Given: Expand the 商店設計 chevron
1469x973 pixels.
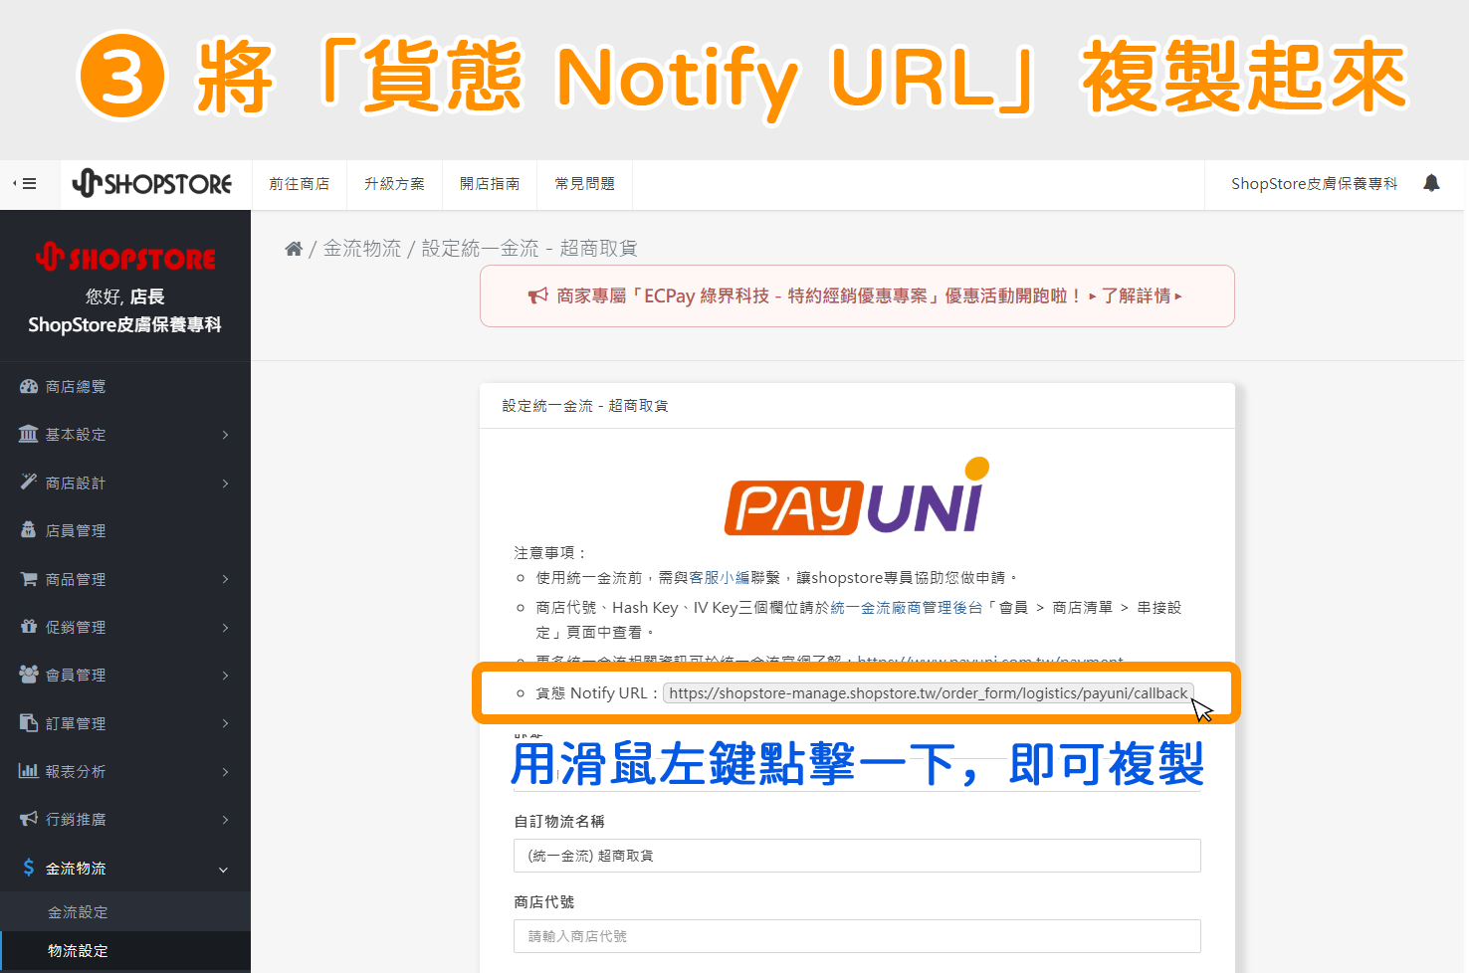Looking at the screenshot, I should 225,483.
